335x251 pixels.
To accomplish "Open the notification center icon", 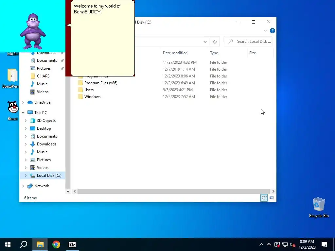I will click(324, 244).
